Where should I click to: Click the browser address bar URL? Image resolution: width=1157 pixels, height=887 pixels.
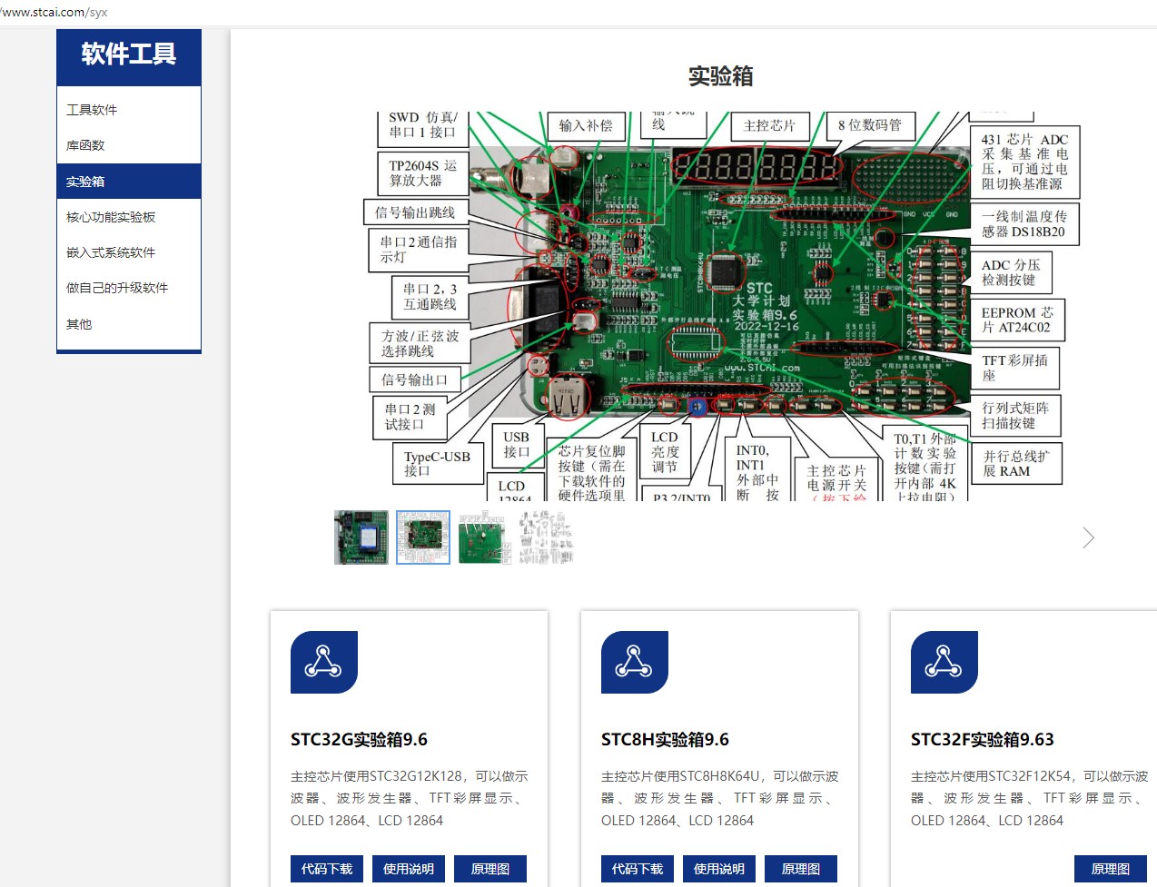point(54,13)
